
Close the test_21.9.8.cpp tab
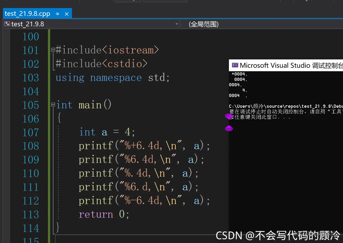click(x=67, y=13)
